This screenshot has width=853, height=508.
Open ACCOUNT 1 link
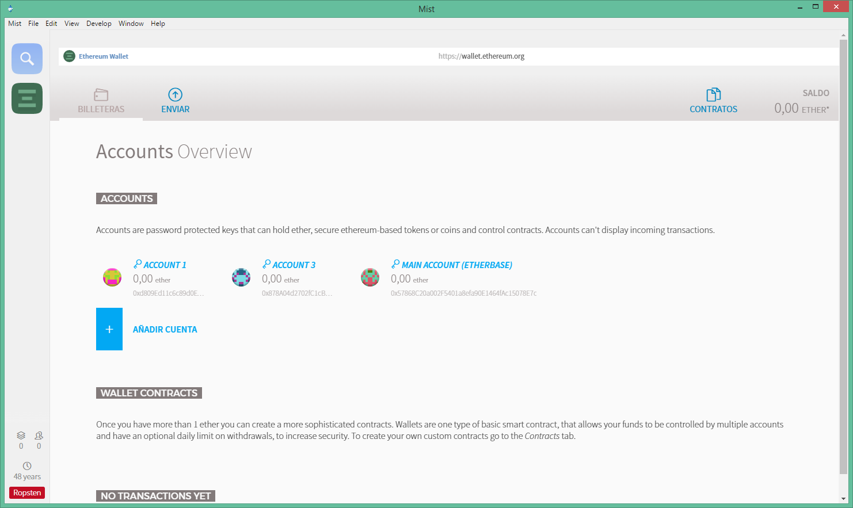click(x=165, y=265)
